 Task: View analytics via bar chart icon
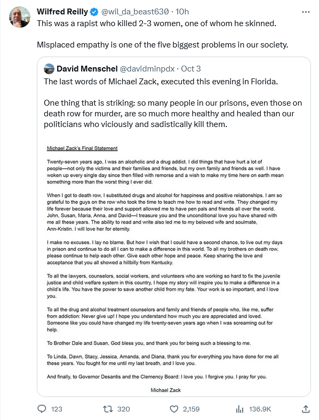coord(240,409)
